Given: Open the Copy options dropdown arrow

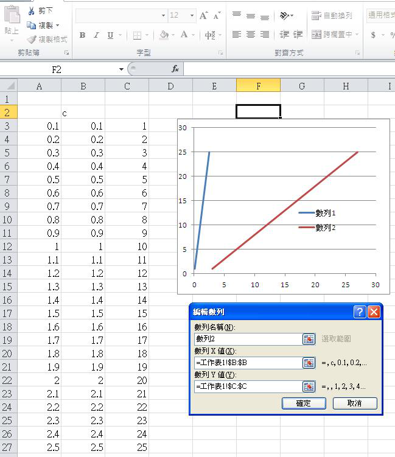Looking at the screenshot, I should pos(58,26).
